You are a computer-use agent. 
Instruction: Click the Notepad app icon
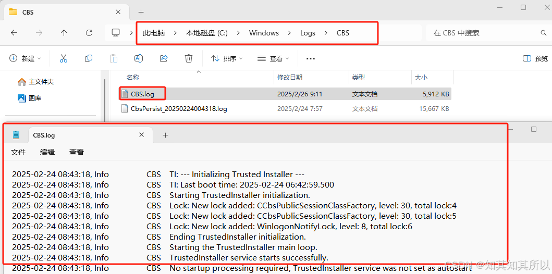coord(16,135)
